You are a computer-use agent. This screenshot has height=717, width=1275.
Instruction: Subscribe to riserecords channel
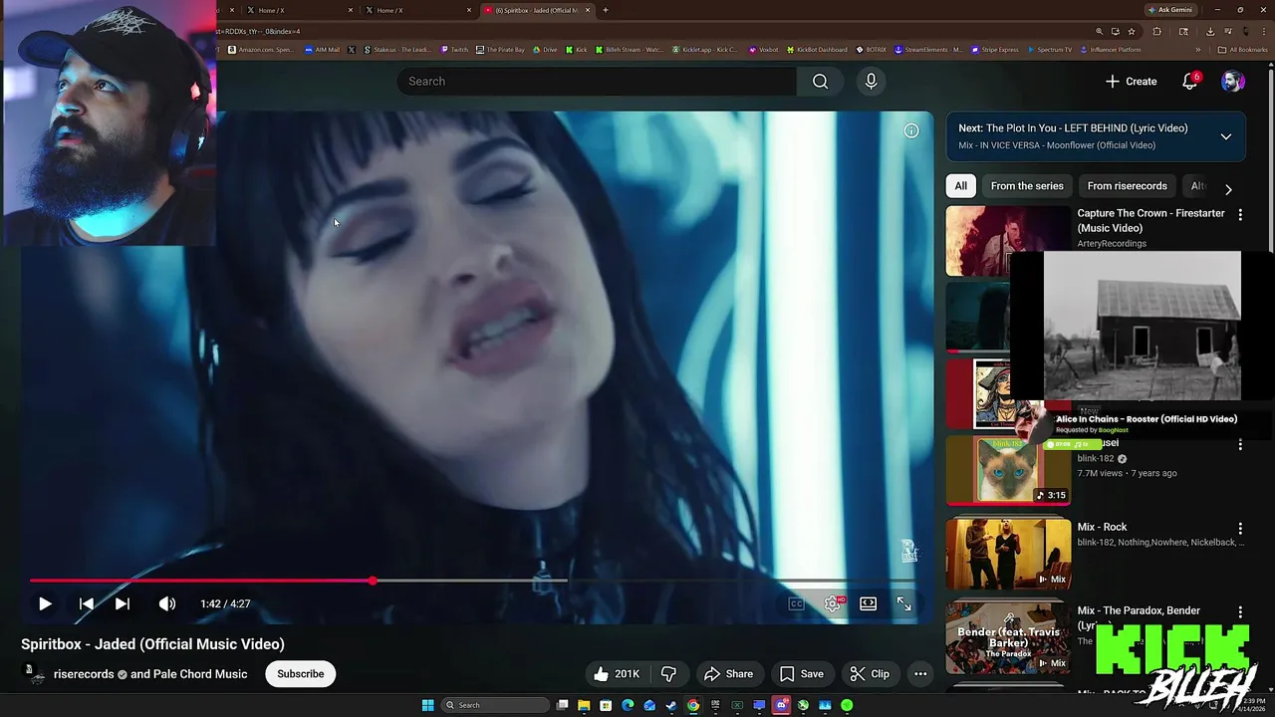pos(300,674)
